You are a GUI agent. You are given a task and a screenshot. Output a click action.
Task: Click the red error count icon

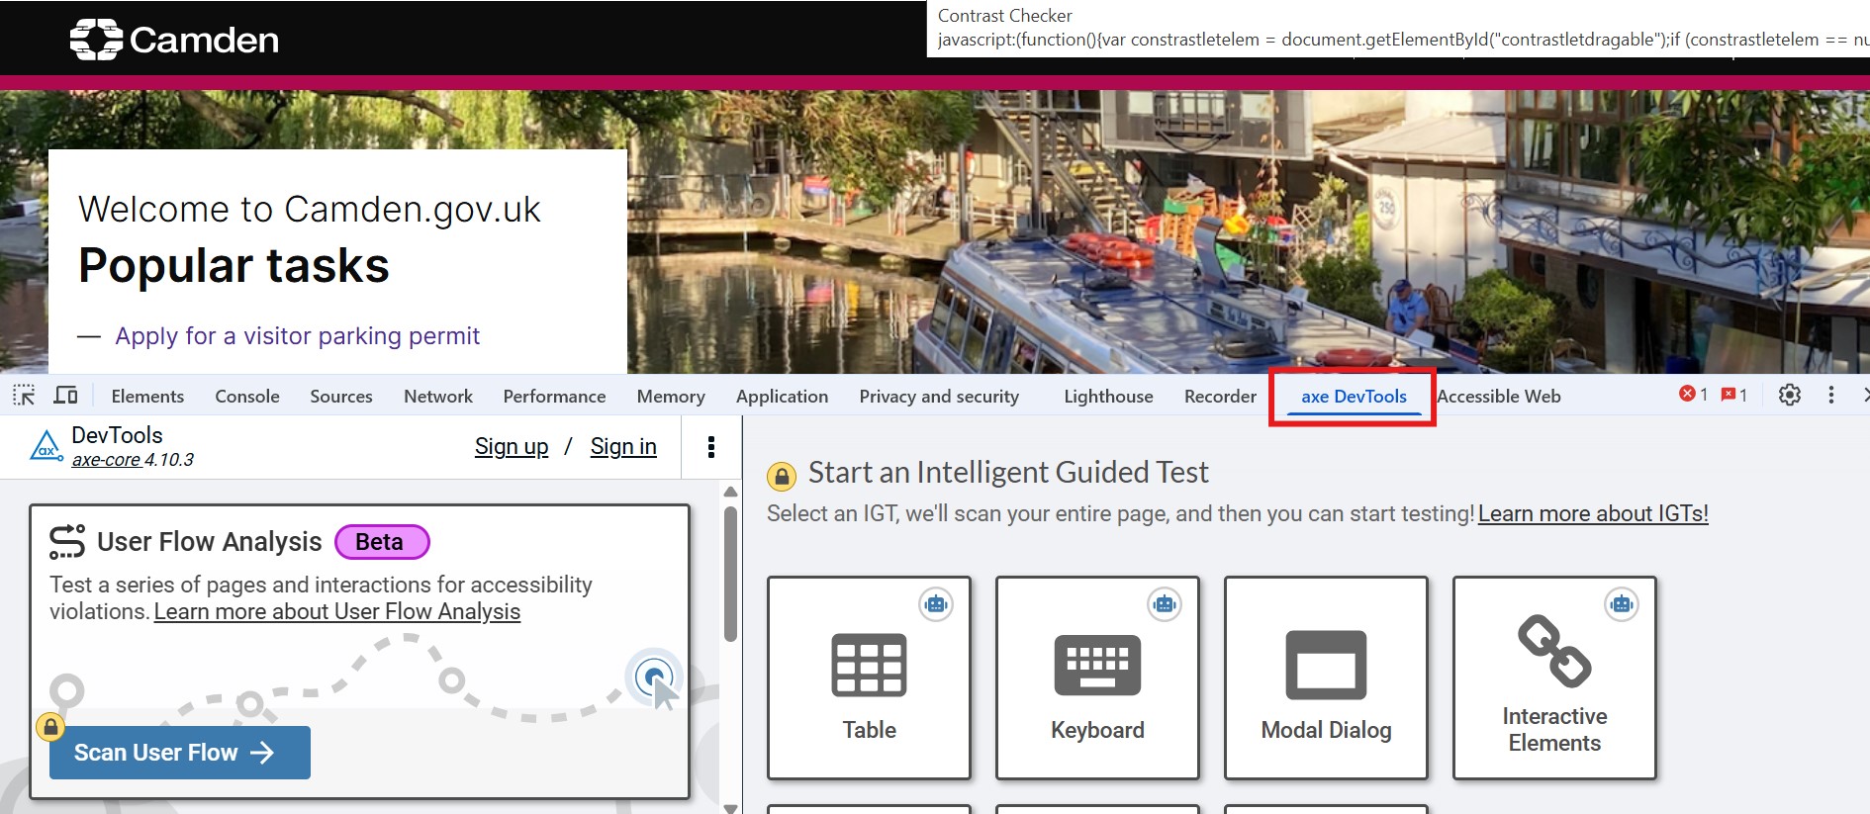click(1693, 395)
